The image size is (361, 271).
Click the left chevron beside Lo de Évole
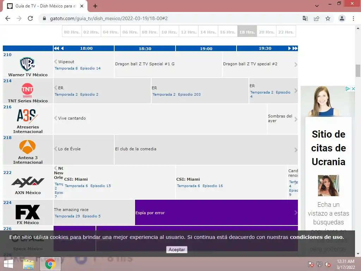(x=55, y=149)
